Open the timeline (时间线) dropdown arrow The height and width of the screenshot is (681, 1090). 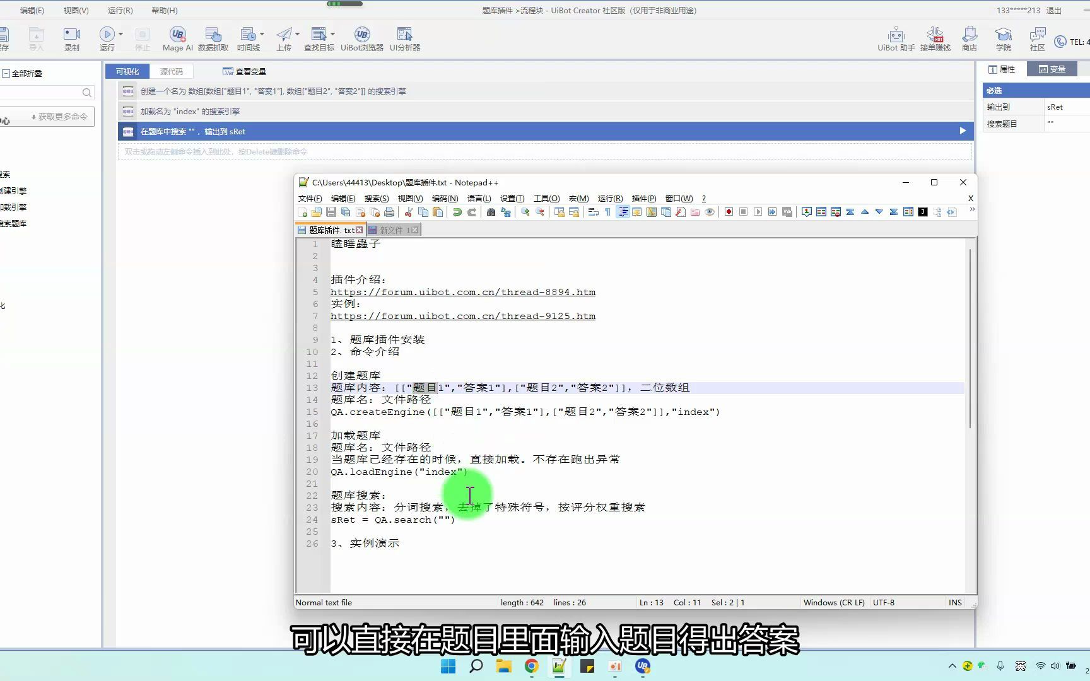point(262,34)
